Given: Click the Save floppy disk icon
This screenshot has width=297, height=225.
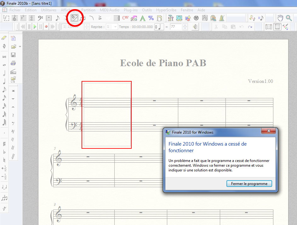Looking at the screenshot, I should 13,55.
